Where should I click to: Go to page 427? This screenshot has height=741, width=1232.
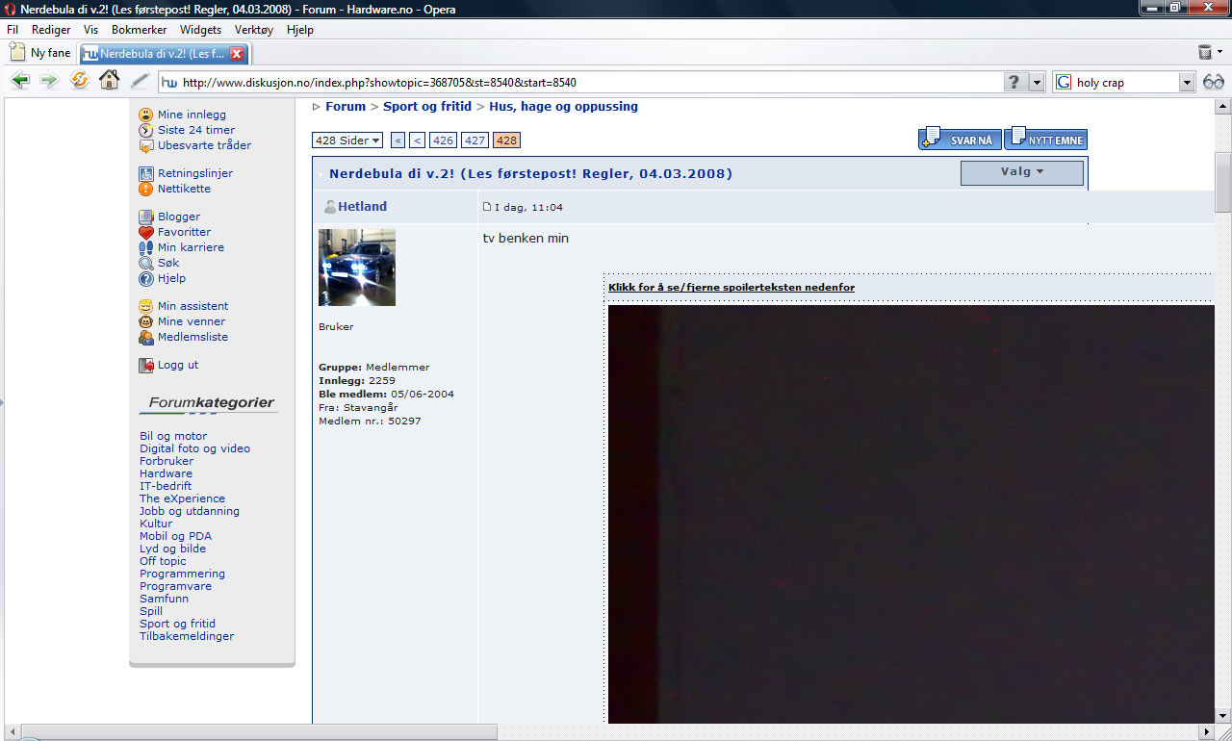(x=475, y=141)
